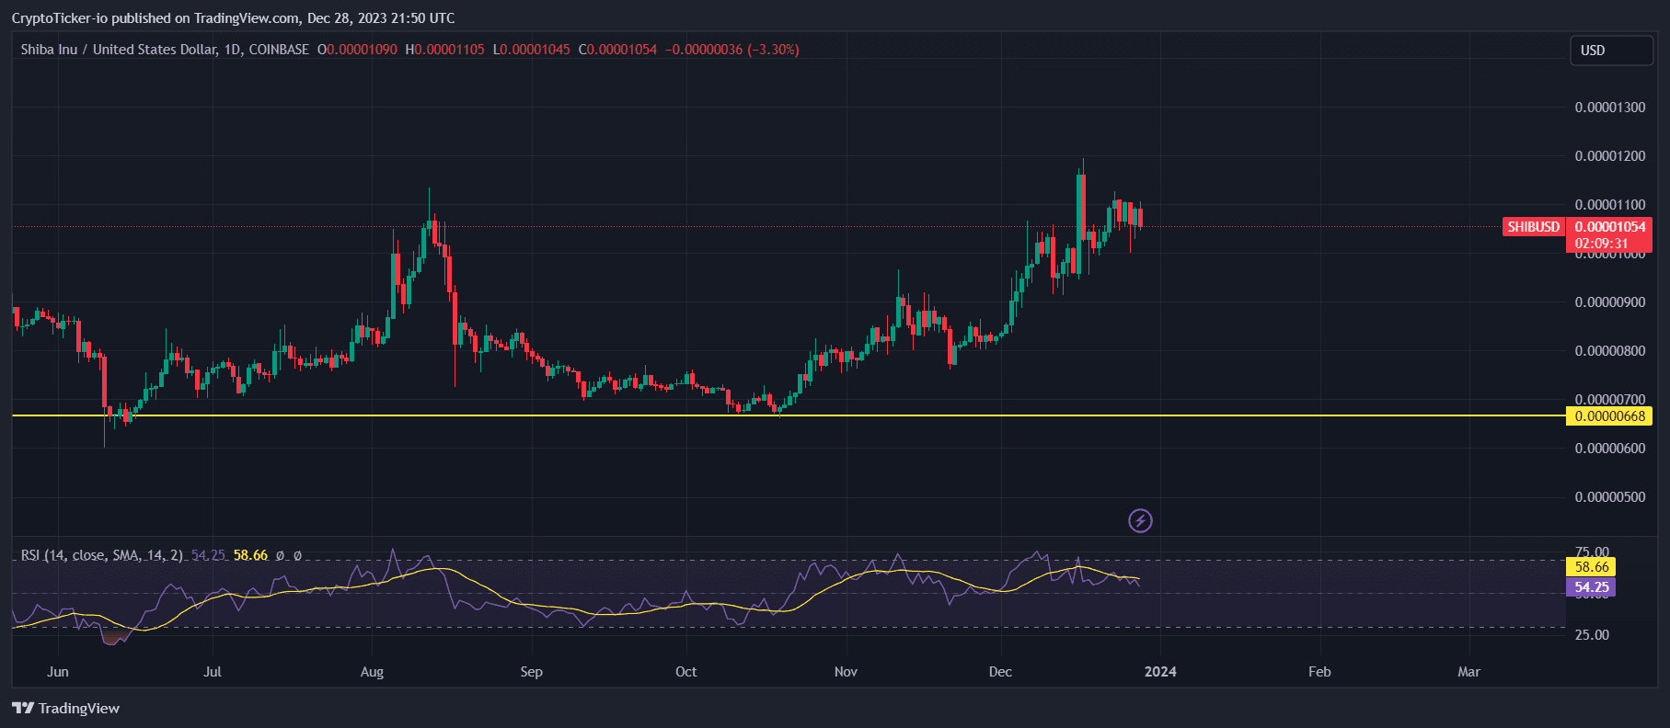Click the TradingView logo
1670x728 pixels.
pos(65,708)
